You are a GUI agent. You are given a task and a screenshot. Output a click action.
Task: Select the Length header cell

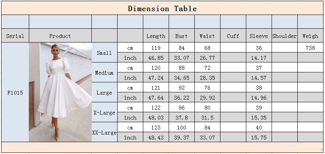(x=156, y=36)
